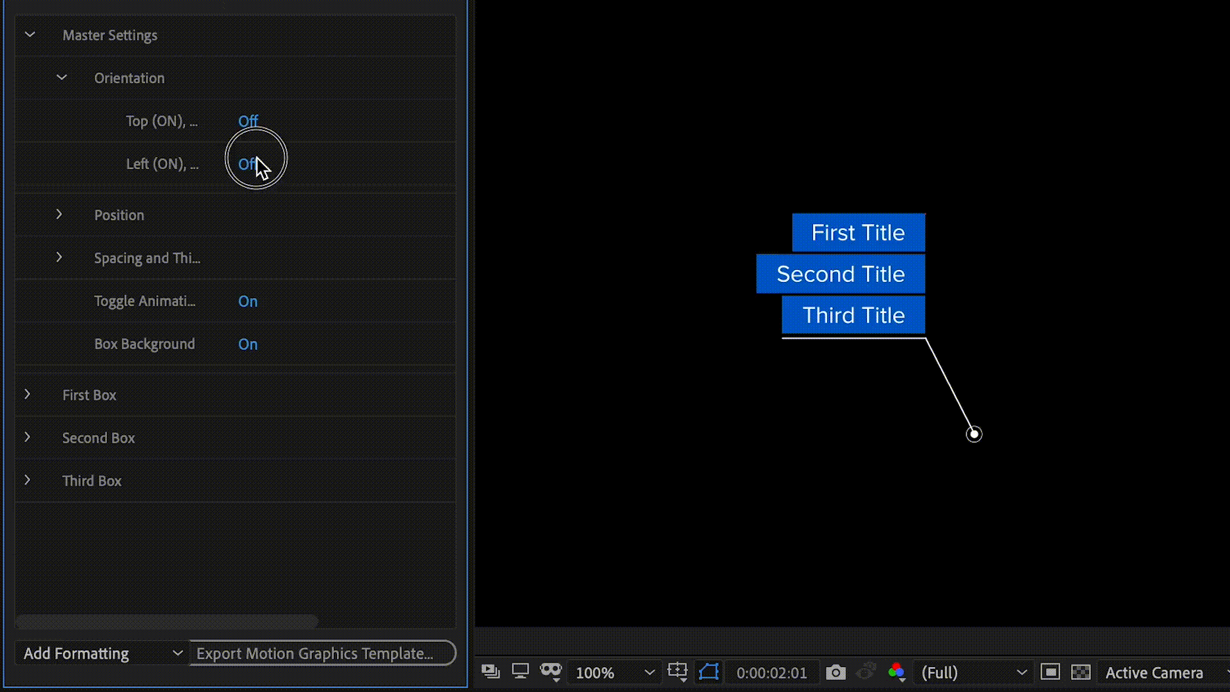Toggle the Top (ON) orientation value
Image resolution: width=1230 pixels, height=692 pixels.
[247, 121]
